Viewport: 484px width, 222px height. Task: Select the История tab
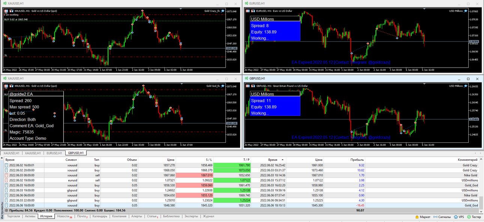tap(46, 216)
